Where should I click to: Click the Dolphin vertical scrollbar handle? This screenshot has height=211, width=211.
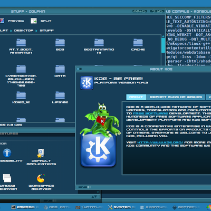163,45
